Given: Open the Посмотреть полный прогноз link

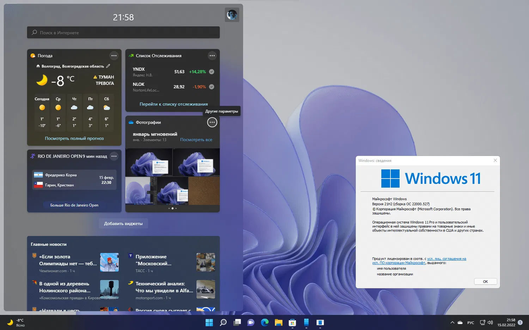Looking at the screenshot, I should (74, 138).
